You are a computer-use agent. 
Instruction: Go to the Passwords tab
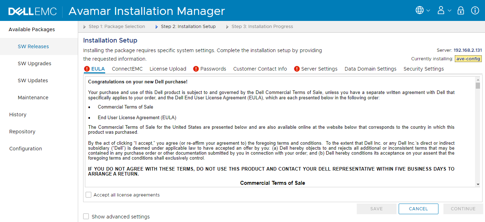coord(213,69)
